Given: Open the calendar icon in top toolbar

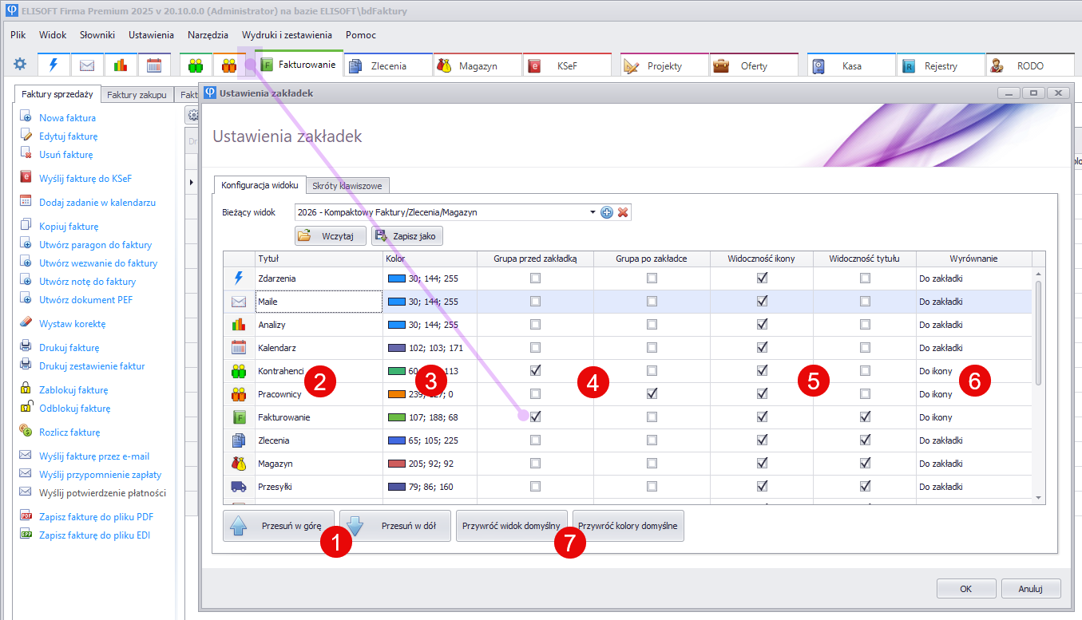Looking at the screenshot, I should pos(154,65).
